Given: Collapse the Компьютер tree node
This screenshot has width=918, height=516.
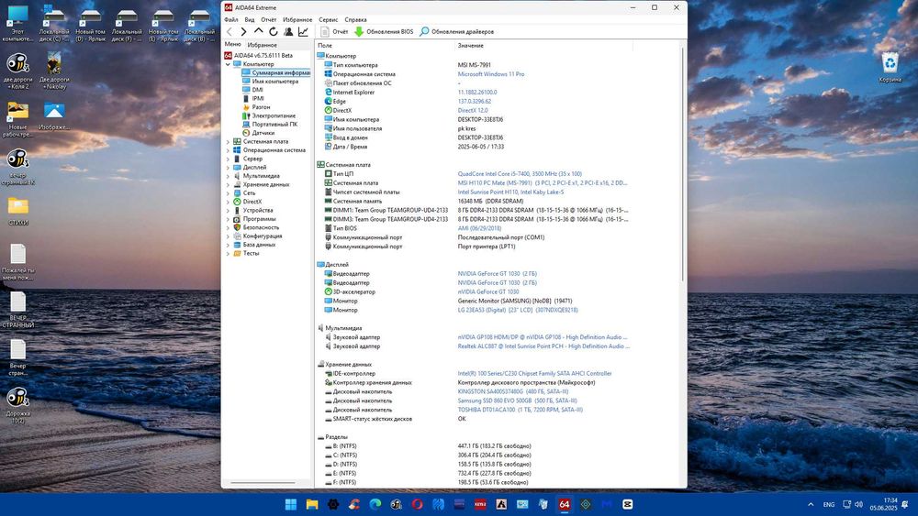Looking at the screenshot, I should [x=228, y=64].
